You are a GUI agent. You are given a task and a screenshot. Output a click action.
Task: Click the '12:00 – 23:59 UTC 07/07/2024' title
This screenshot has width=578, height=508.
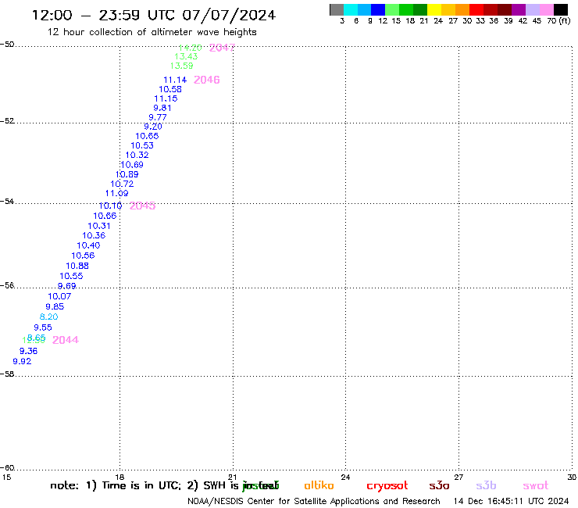pos(154,15)
